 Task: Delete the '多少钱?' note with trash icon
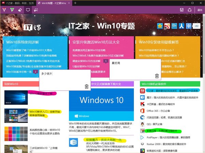click(86, 87)
